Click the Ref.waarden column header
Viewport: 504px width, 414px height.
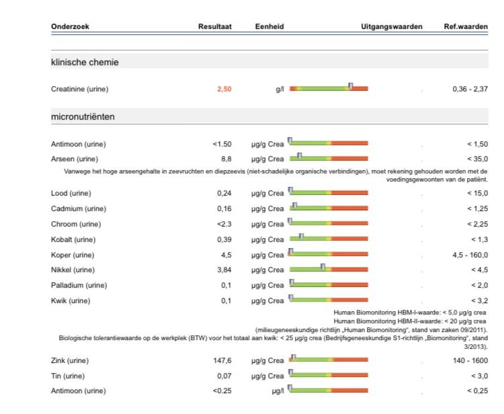(x=466, y=27)
